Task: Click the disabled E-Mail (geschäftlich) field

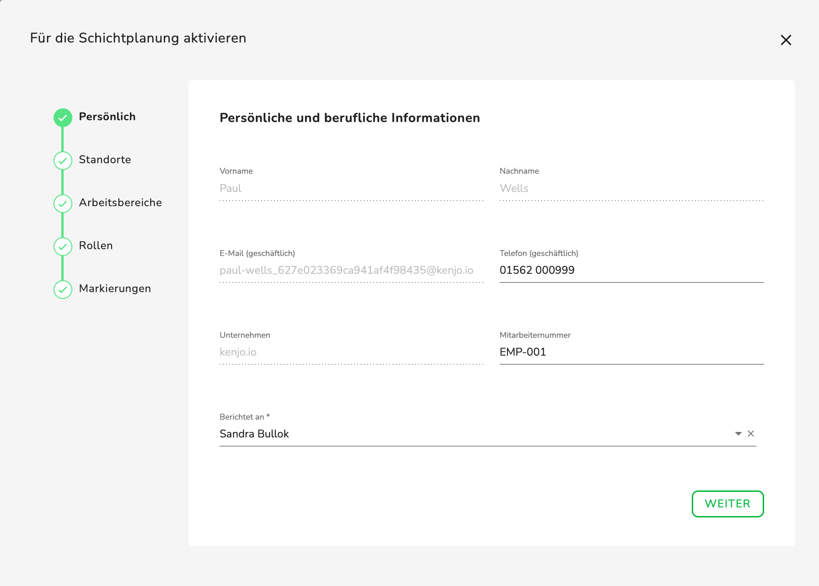Action: click(x=351, y=270)
